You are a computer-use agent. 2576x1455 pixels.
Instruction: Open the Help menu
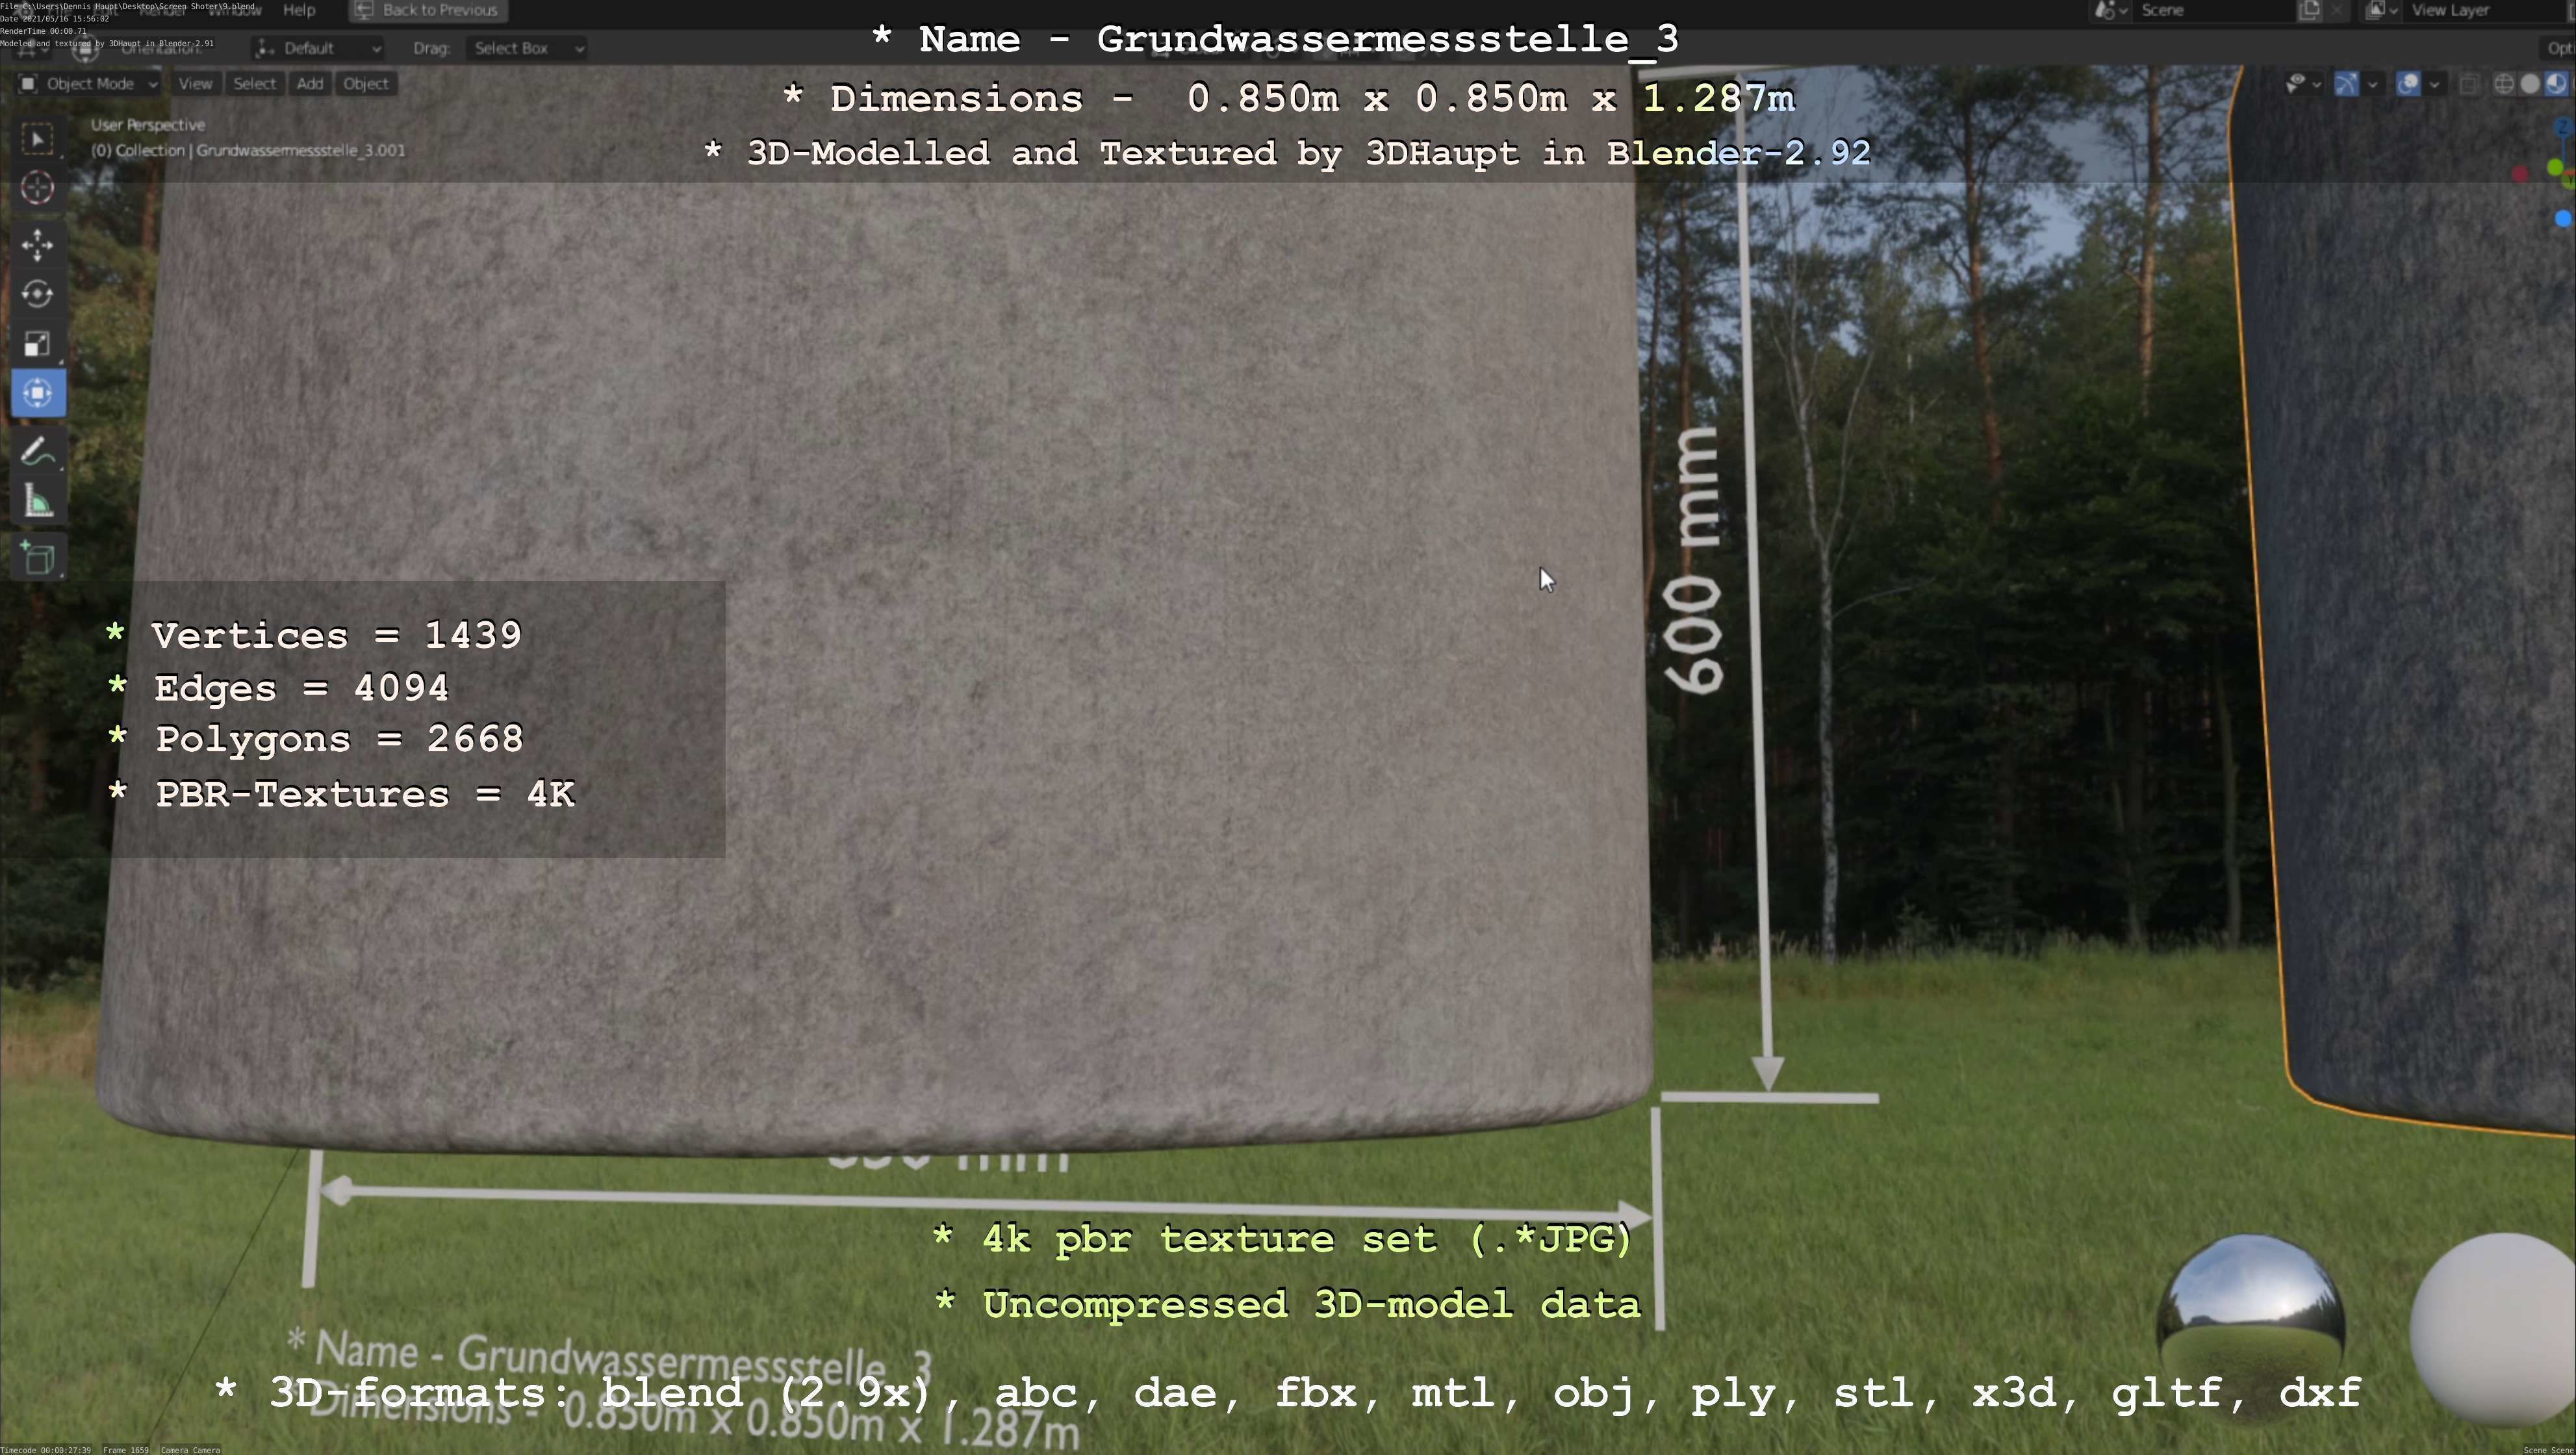pyautogui.click(x=299, y=10)
